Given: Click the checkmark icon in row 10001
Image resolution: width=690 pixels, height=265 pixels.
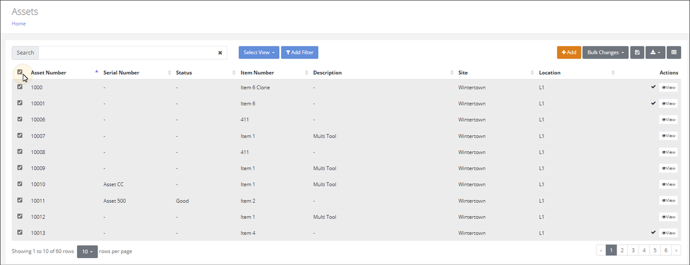Looking at the screenshot, I should pyautogui.click(x=653, y=103).
